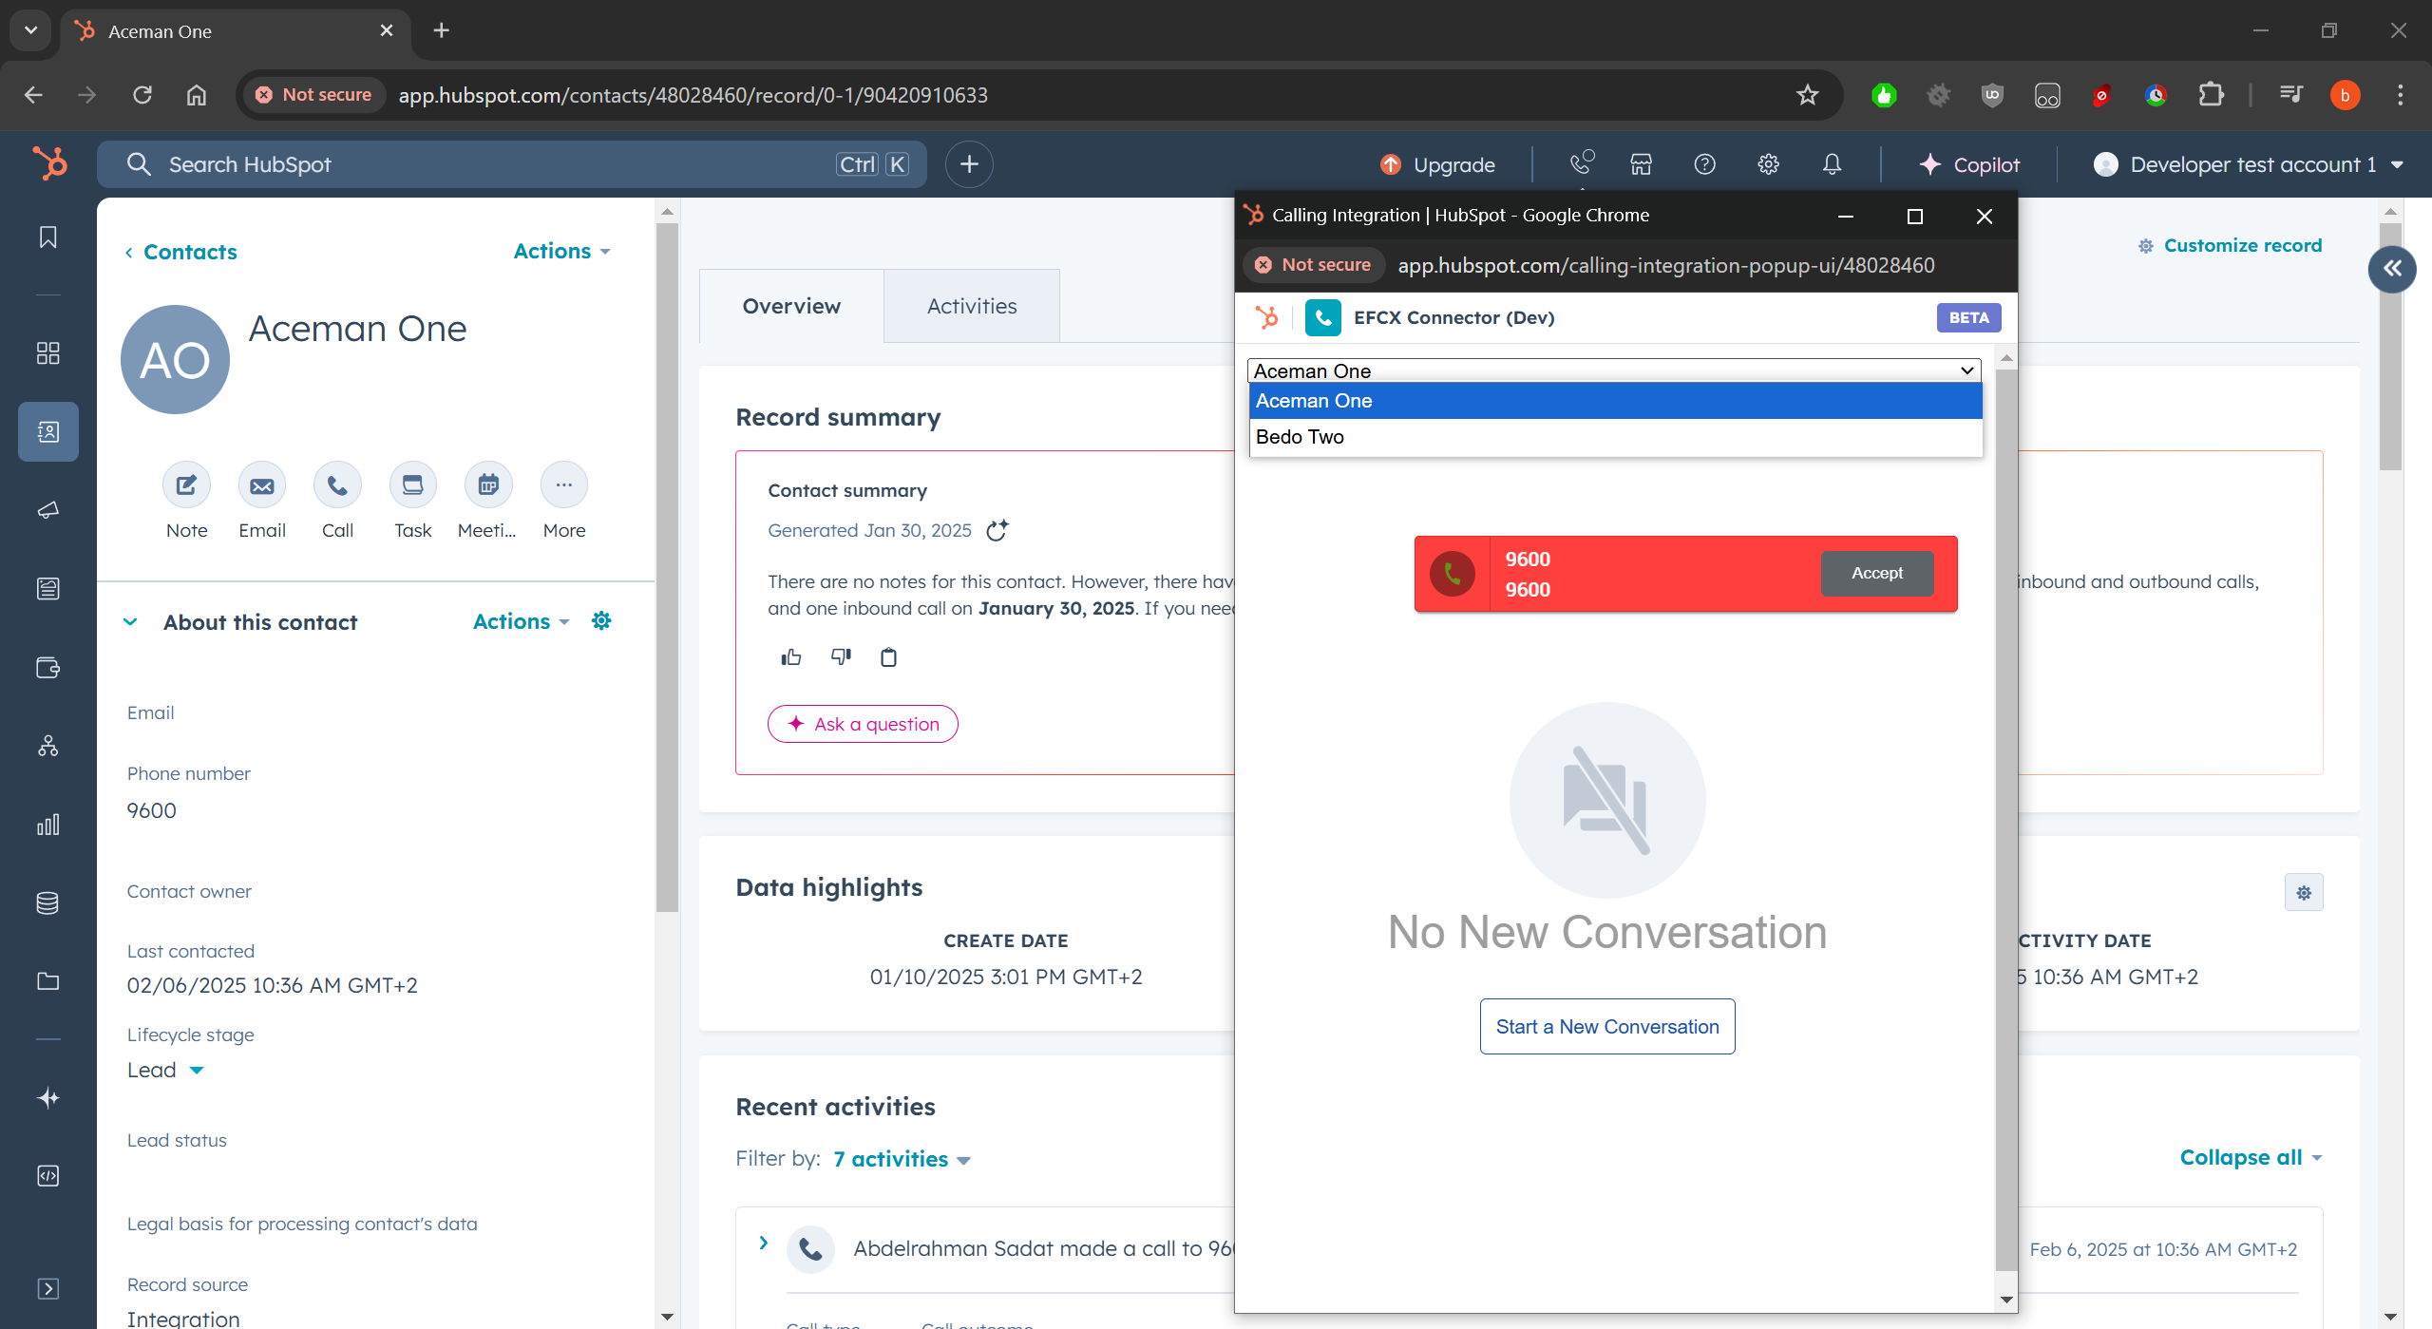The width and height of the screenshot is (2432, 1329).
Task: Switch to the Activities tab
Action: (971, 306)
